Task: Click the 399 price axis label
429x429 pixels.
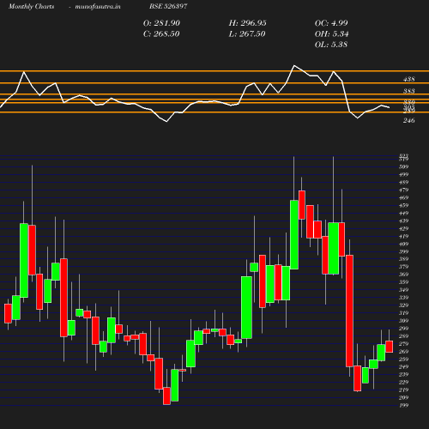Action: [x=404, y=251]
